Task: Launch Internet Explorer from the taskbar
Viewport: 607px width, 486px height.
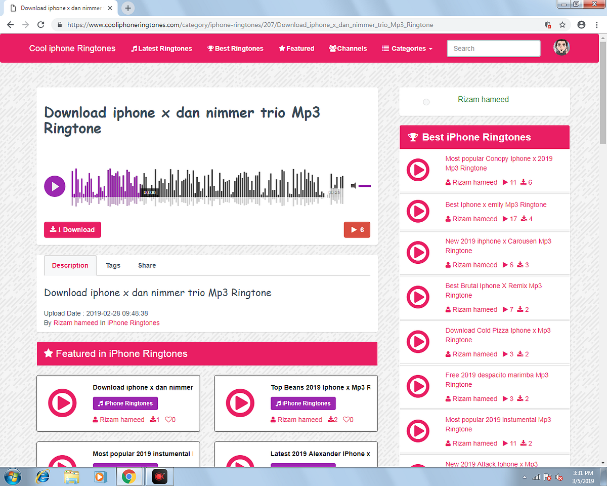Action: (43, 476)
